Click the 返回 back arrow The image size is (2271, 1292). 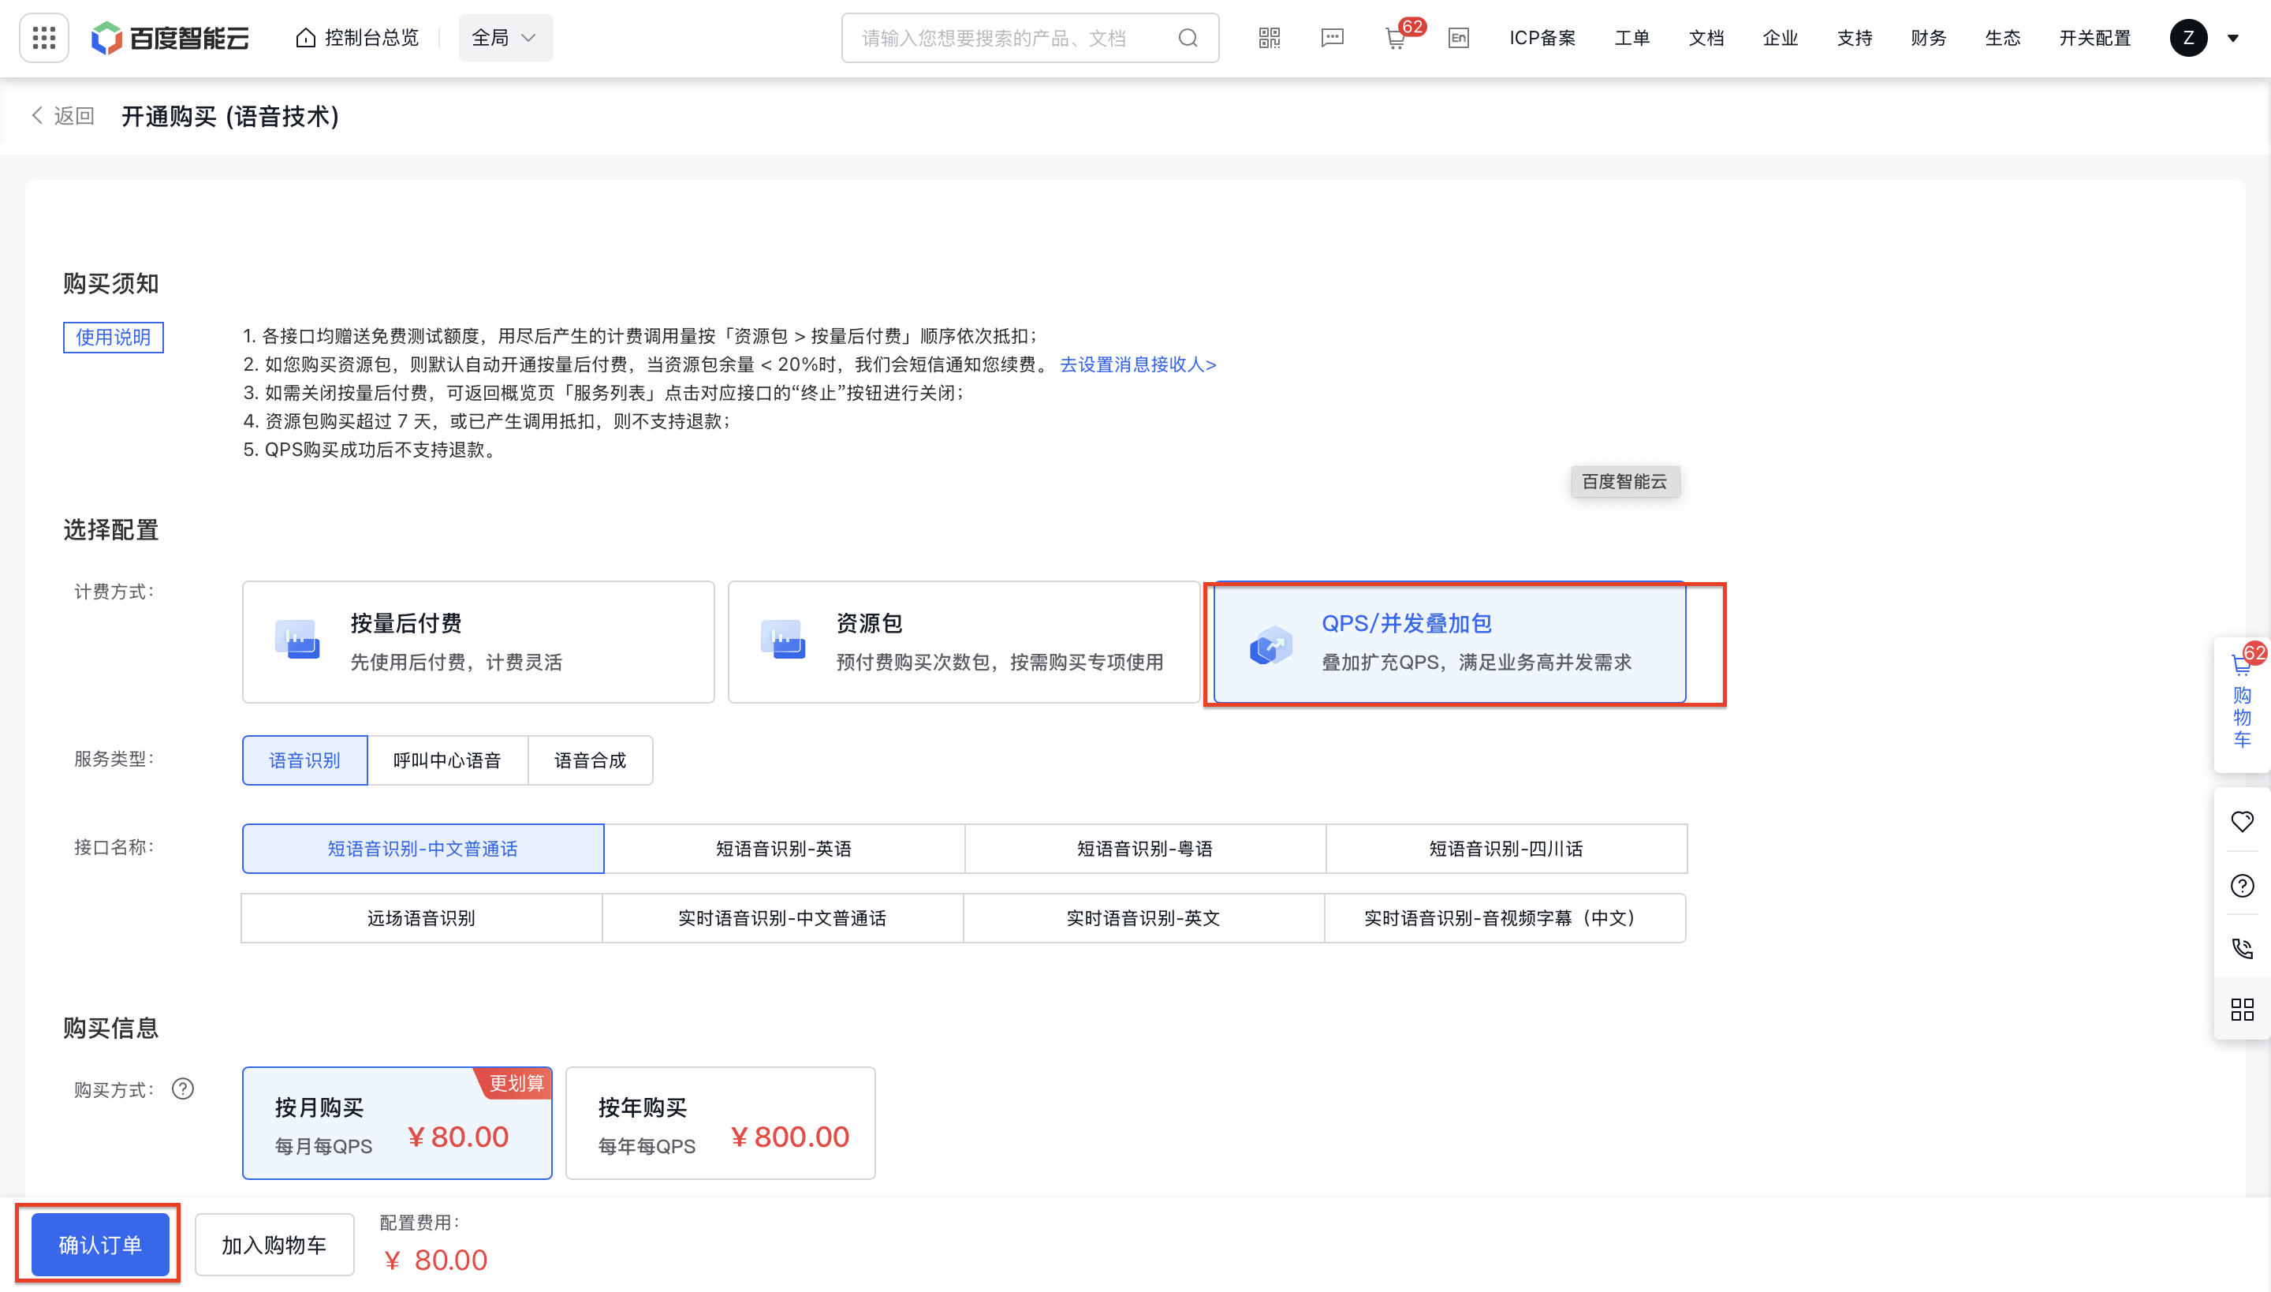coord(37,115)
